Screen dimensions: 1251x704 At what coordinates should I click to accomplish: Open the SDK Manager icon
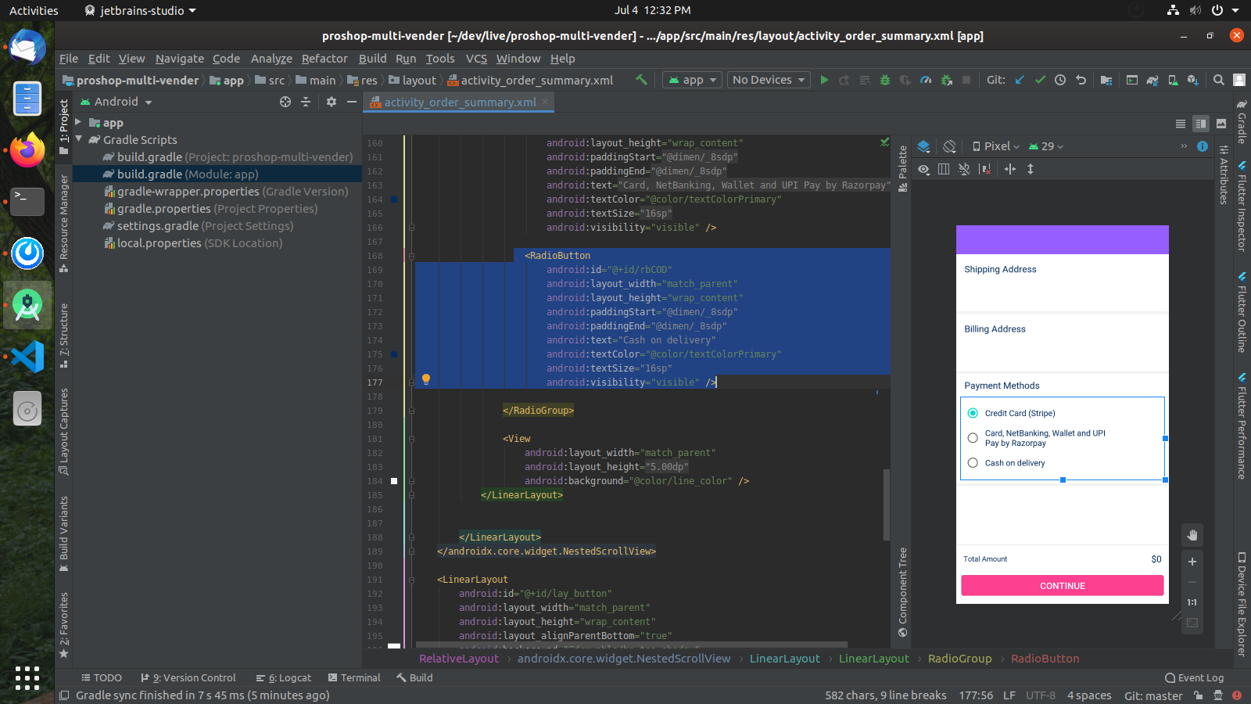pyautogui.click(x=1193, y=80)
